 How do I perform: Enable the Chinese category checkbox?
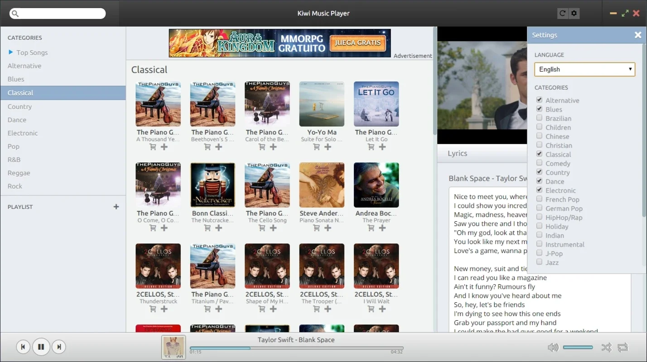point(539,136)
